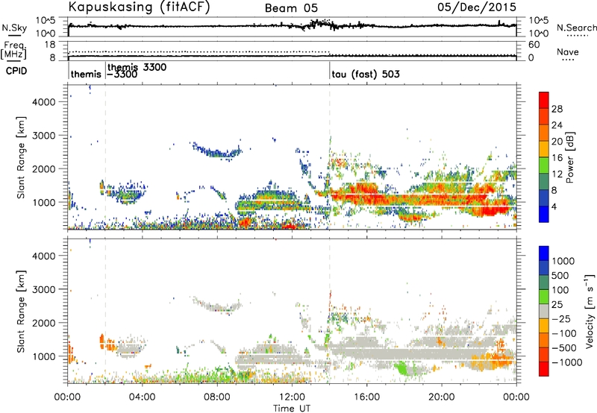Click the 3000 range tick of the Power panel

coord(43,136)
